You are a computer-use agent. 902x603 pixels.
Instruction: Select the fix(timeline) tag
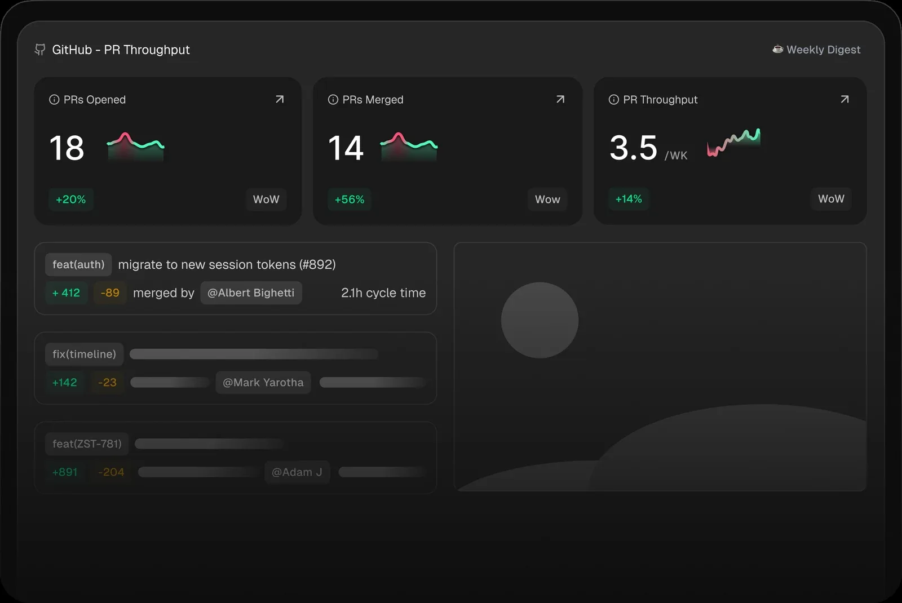coord(84,354)
